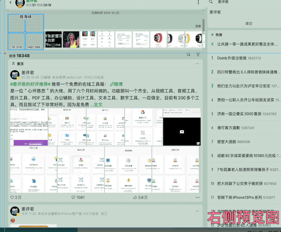The image size is (281, 232).
Task: Open the 单位转换 image in the pinned post
Action: click(128, 170)
